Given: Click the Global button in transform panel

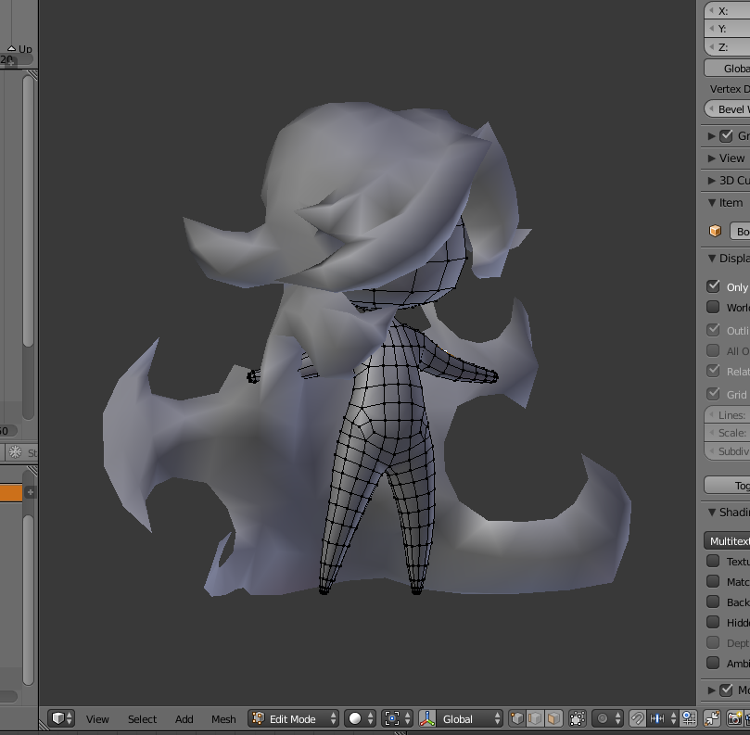Looking at the screenshot, I should (727, 68).
